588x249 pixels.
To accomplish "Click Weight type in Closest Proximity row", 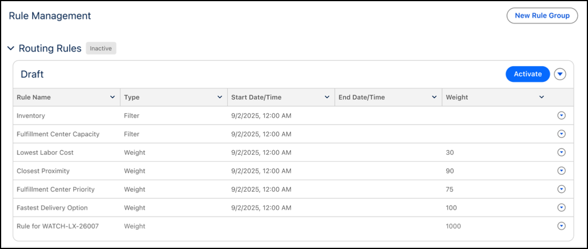I will point(134,171).
